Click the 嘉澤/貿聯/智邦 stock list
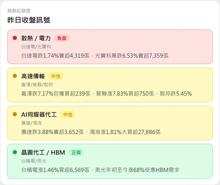 coord(37,85)
